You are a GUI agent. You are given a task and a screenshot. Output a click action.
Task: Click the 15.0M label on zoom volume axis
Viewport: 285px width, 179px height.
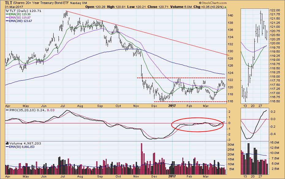click(x=275, y=143)
